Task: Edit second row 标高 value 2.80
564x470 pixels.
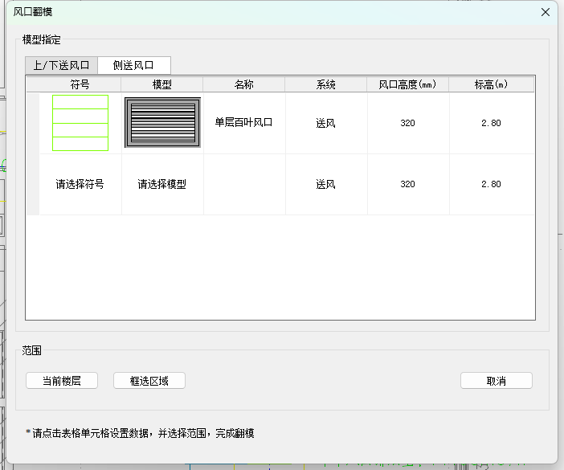Action: pyautogui.click(x=491, y=184)
